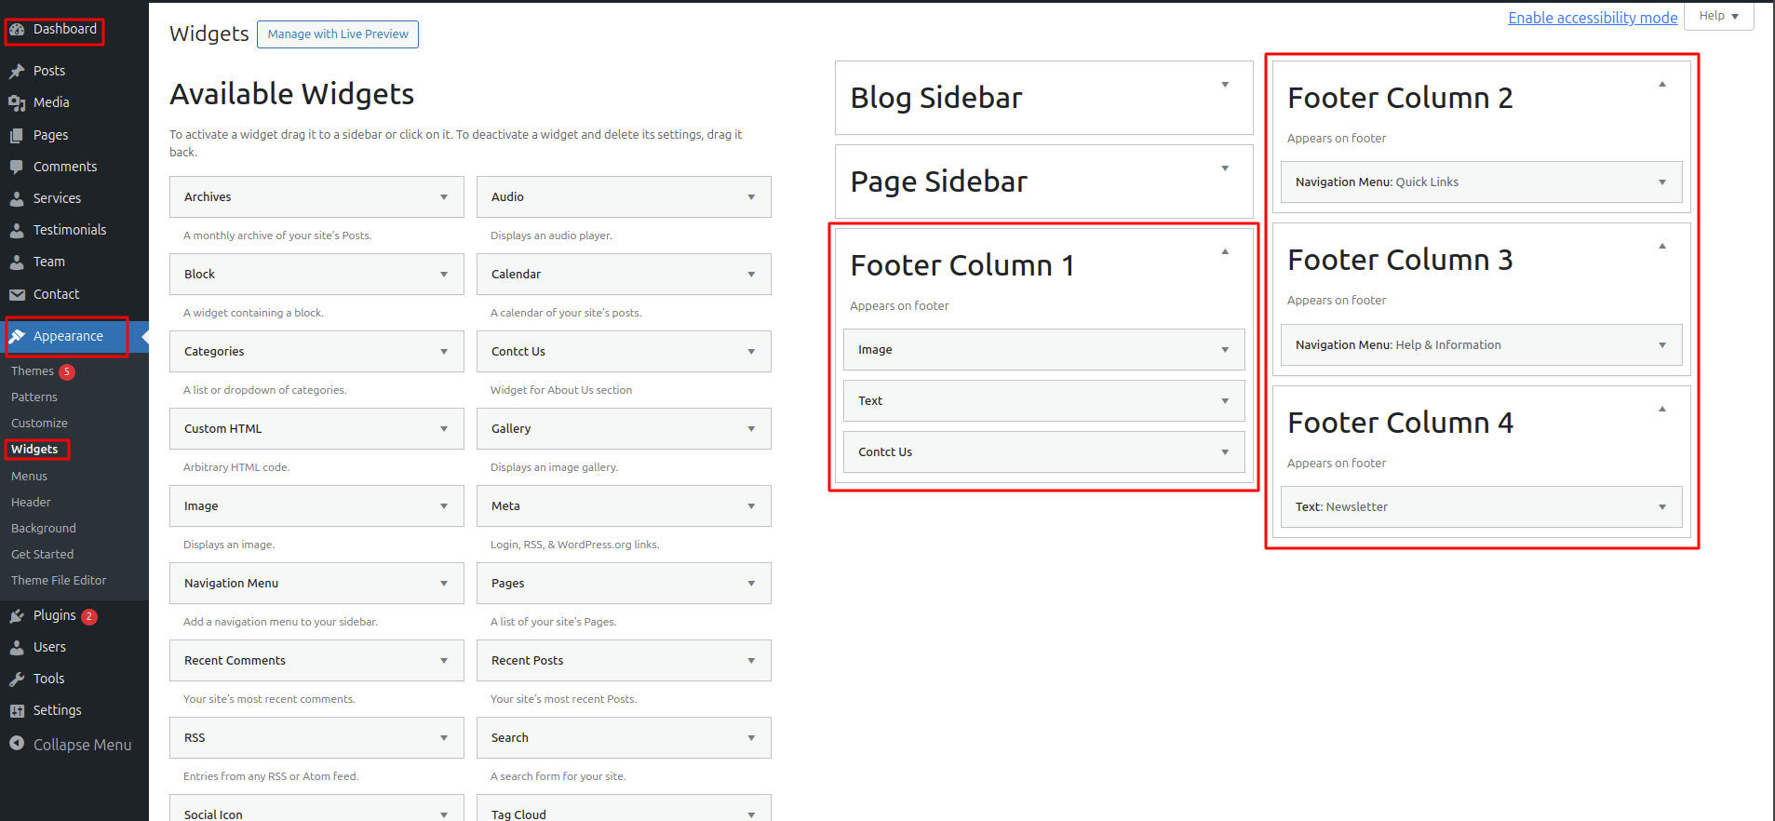
Task: Open the Image widget in Footer Column 1
Action: click(x=1043, y=349)
